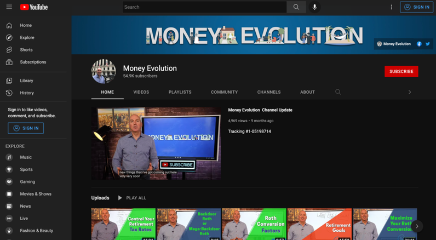The image size is (436, 240).
Task: Open Shorts icon in sidebar
Action: pyautogui.click(x=9, y=50)
